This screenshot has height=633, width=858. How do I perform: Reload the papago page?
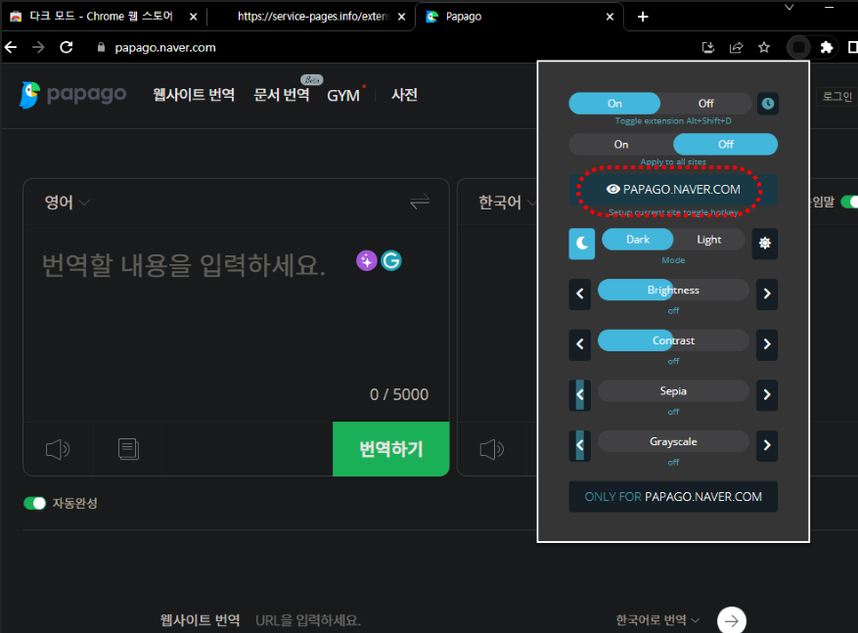67,48
